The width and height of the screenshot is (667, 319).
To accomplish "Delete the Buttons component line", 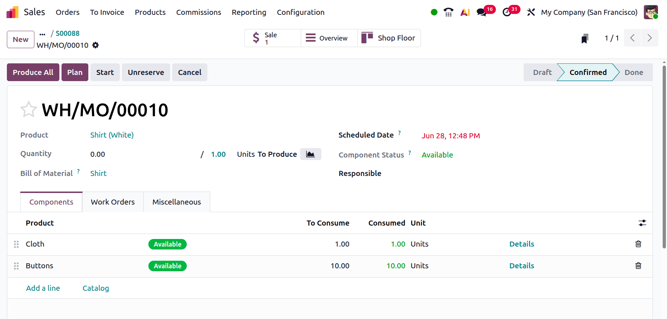I will pos(638,266).
